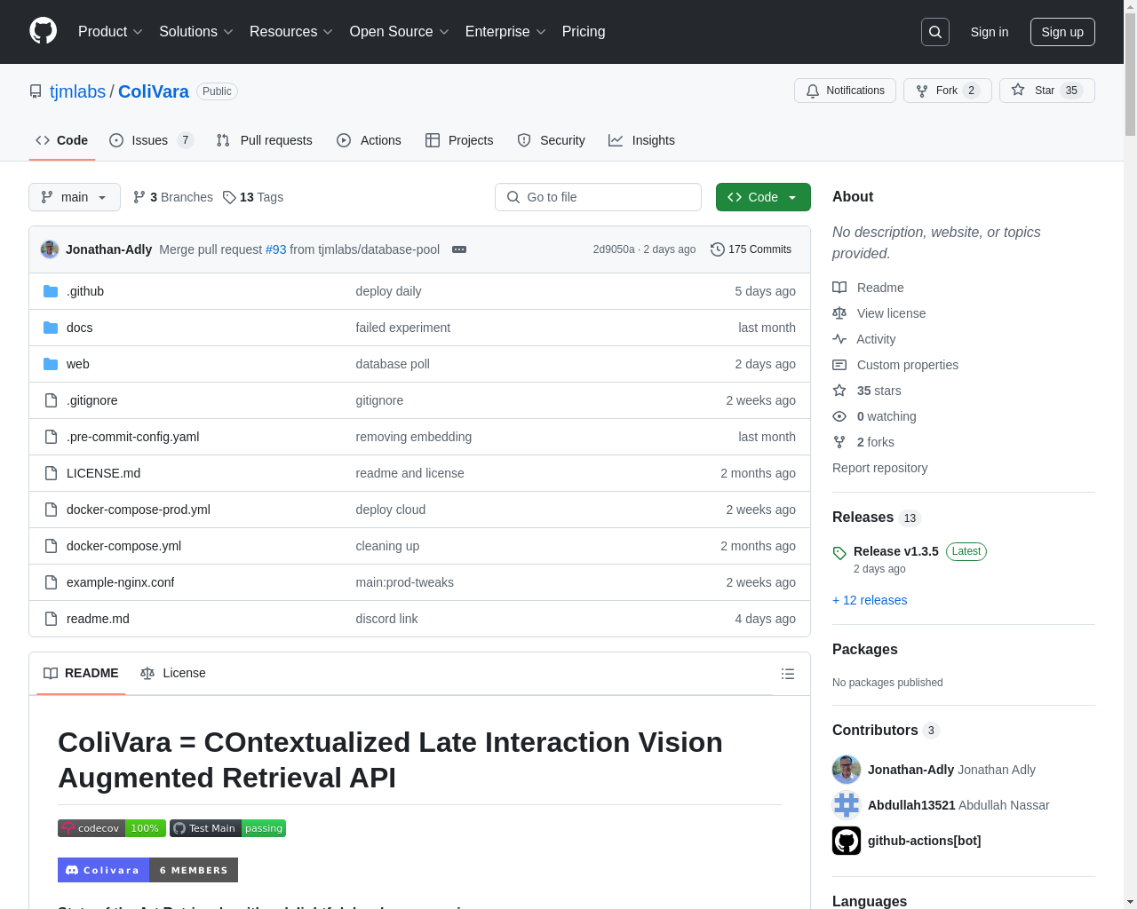Viewport: 1137px width, 909px height.
Task: Open example-nginx.conf file
Action: click(x=120, y=582)
